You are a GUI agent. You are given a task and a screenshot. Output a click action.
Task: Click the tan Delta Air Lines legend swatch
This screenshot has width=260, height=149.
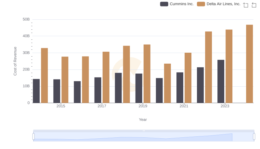click(x=201, y=4)
